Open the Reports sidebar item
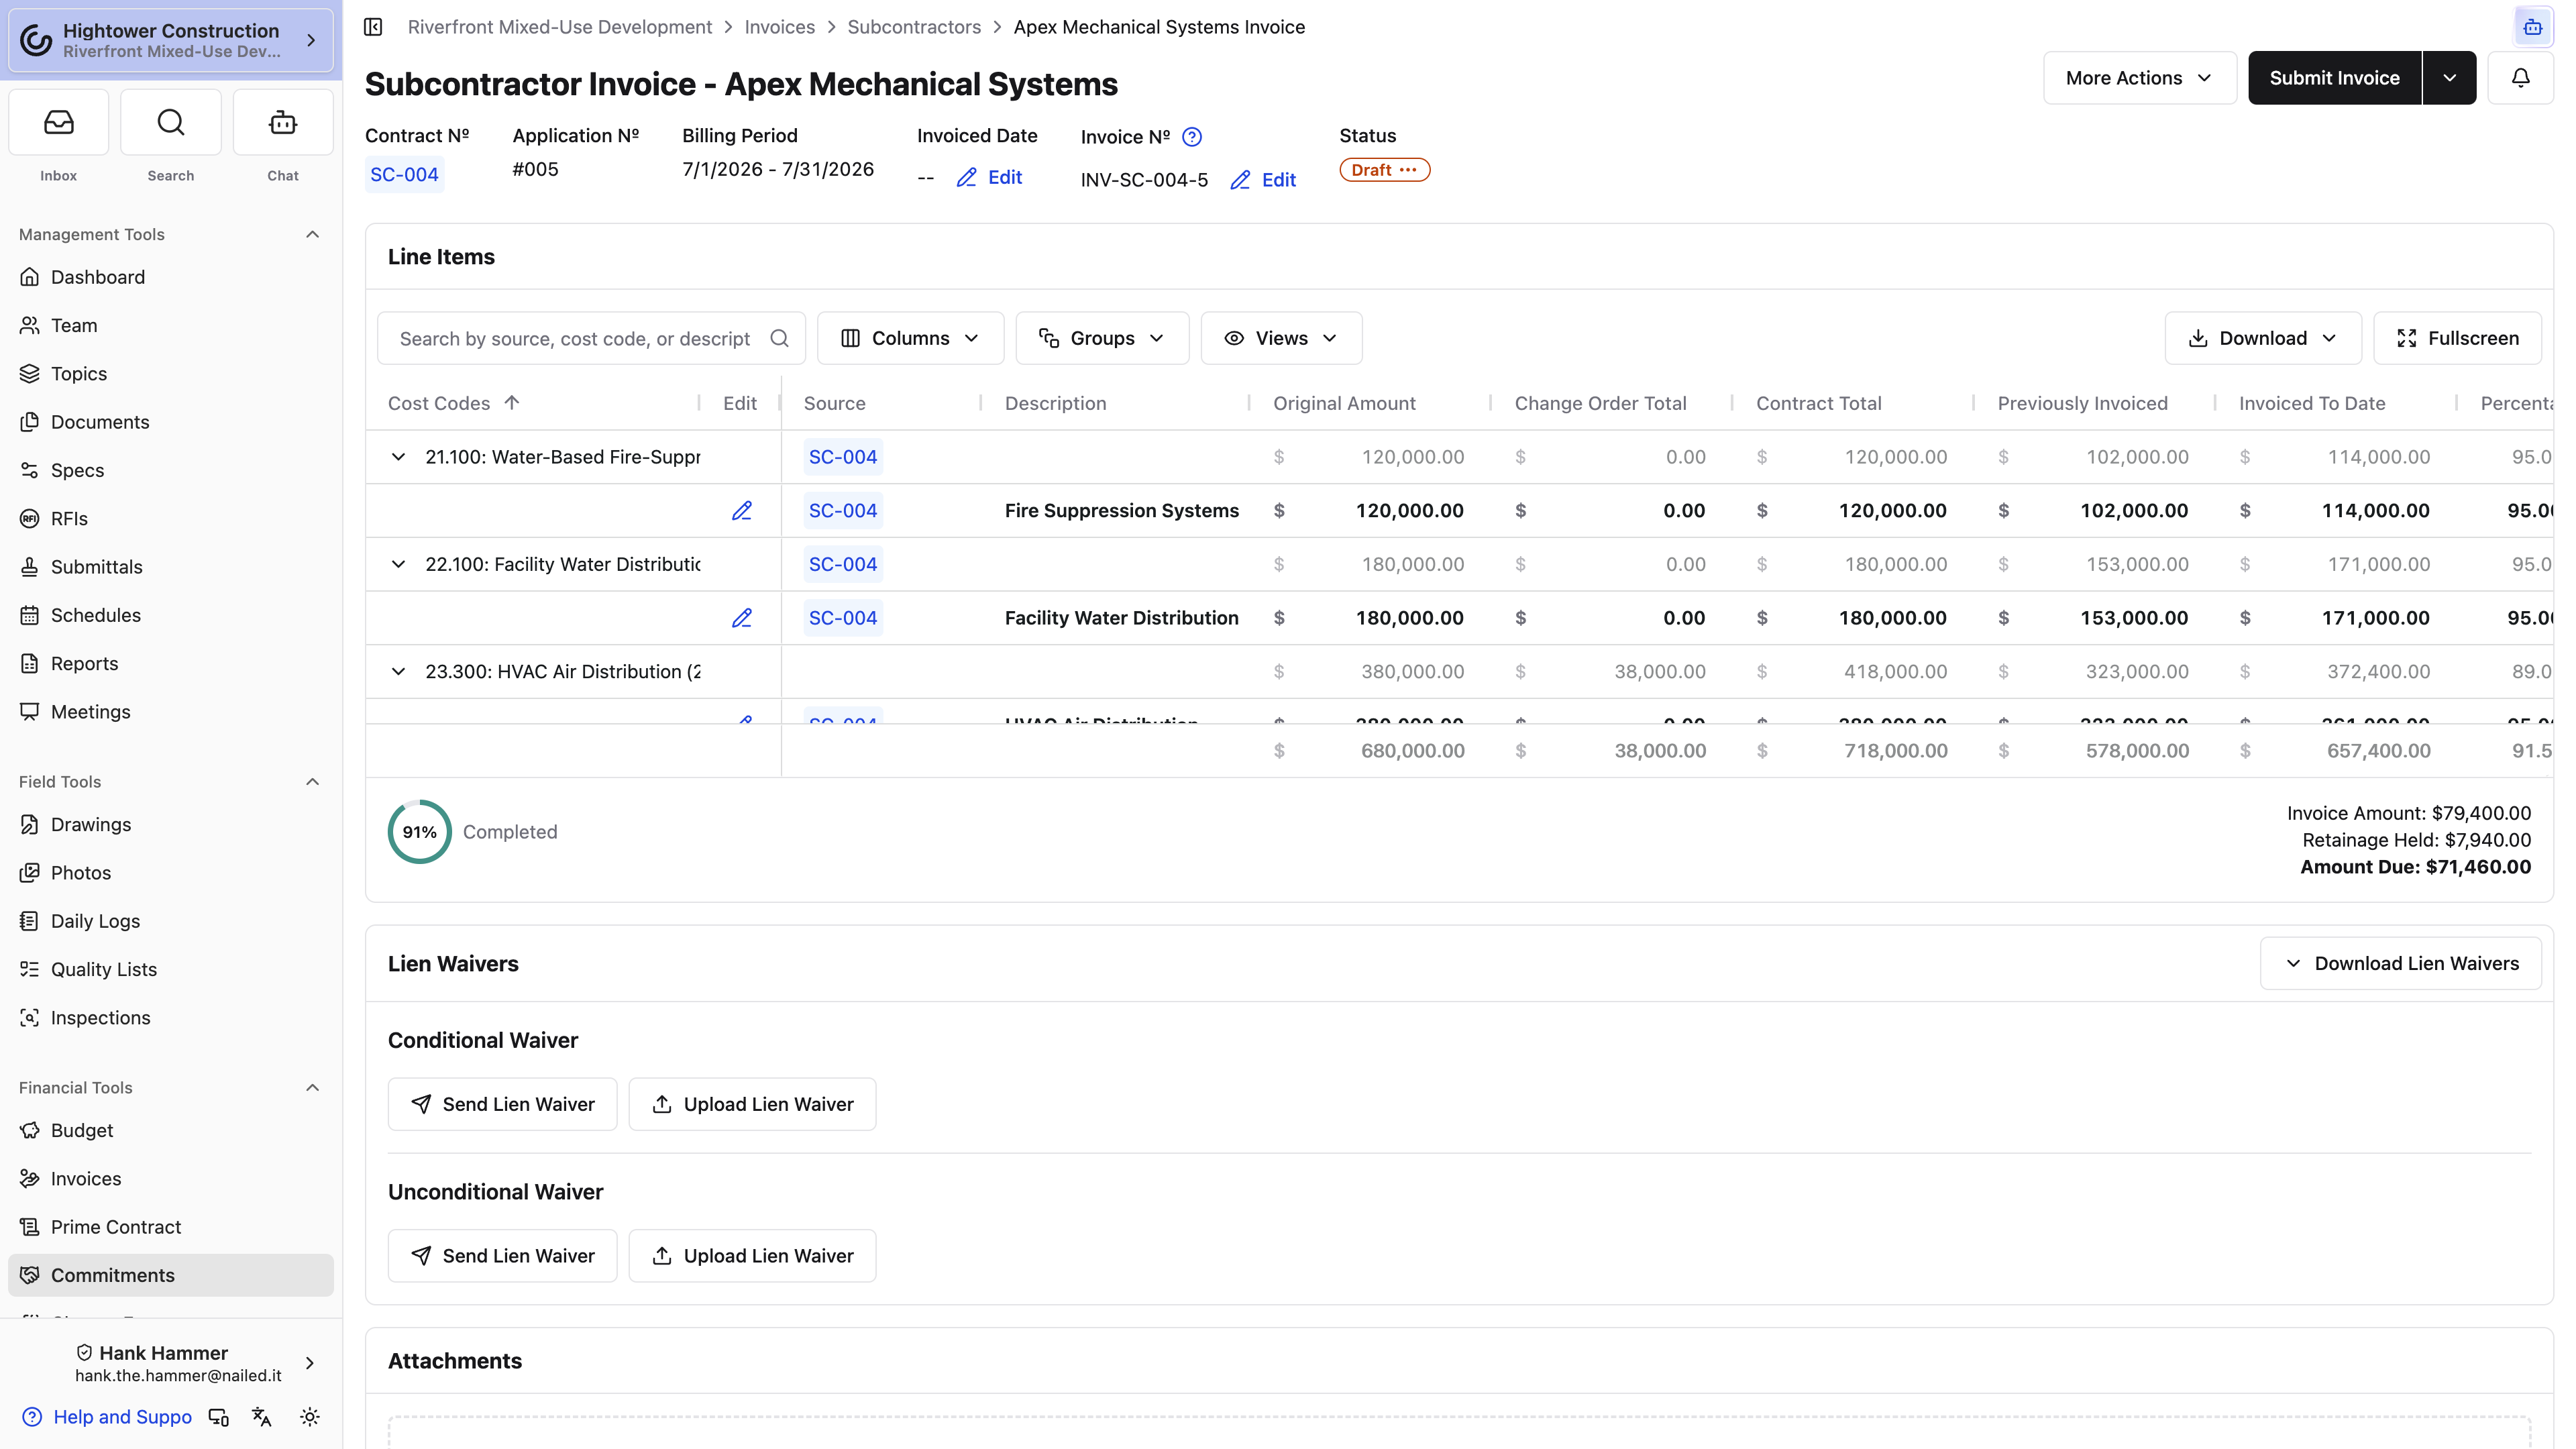Screen dimensions: 2576x1449 click(x=171, y=663)
